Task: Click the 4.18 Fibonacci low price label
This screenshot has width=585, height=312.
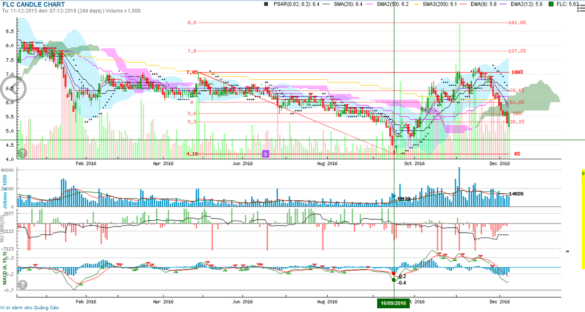Action: (193, 154)
